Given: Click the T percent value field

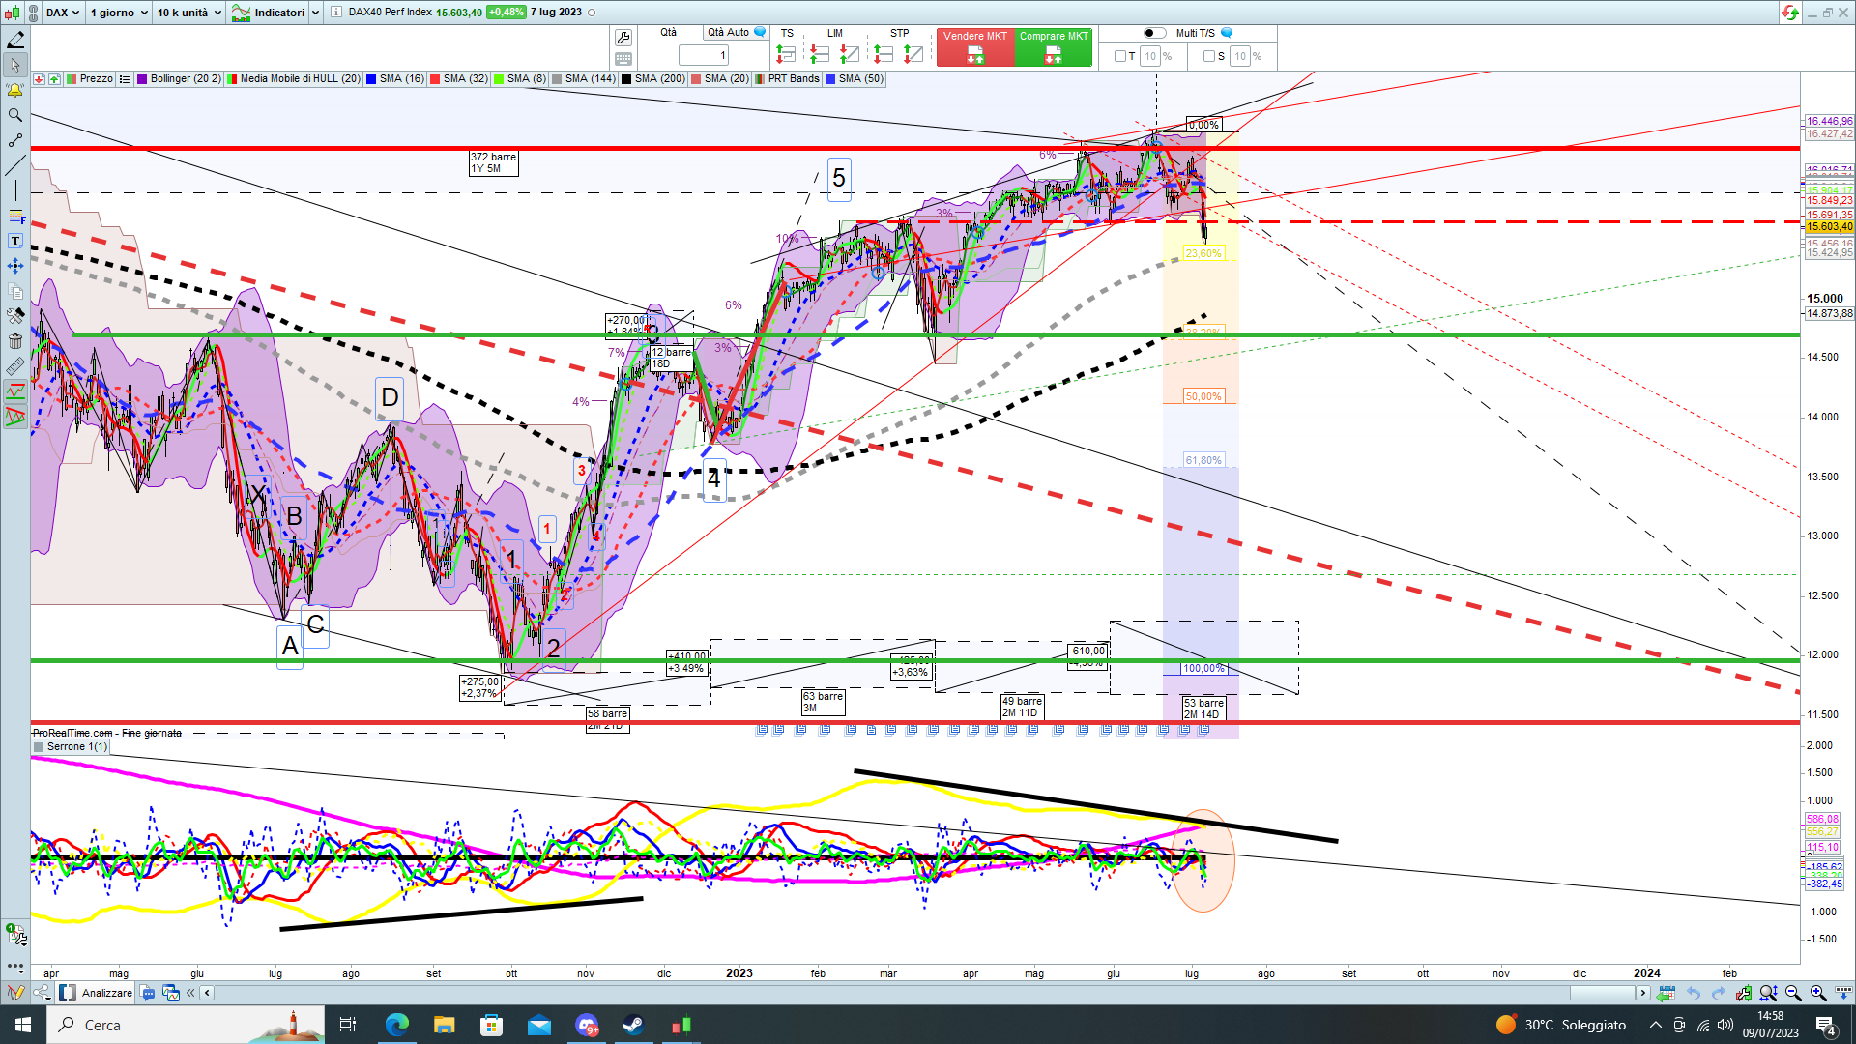Looking at the screenshot, I should (x=1149, y=56).
